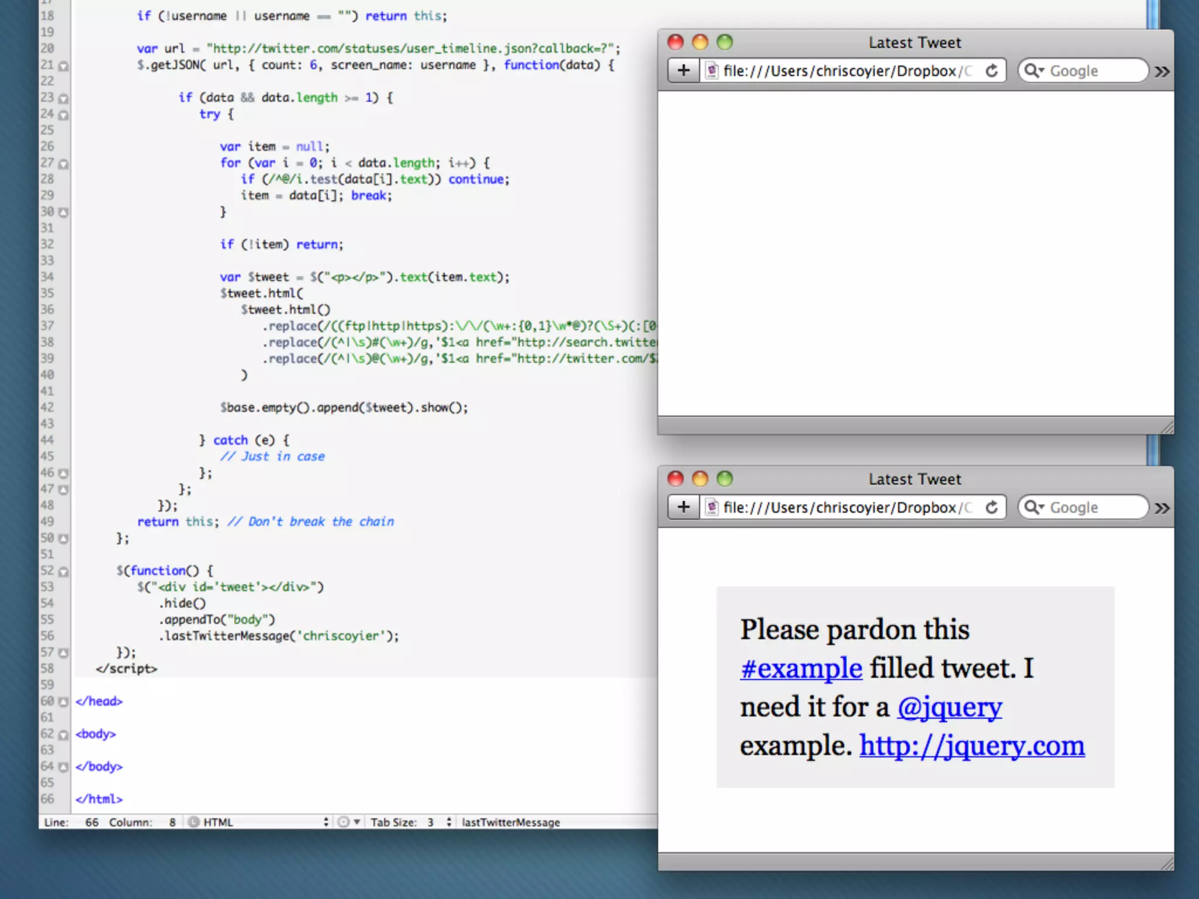Viewport: 1199px width, 899px height.
Task: Reload page in the top browser window
Action: tap(991, 71)
